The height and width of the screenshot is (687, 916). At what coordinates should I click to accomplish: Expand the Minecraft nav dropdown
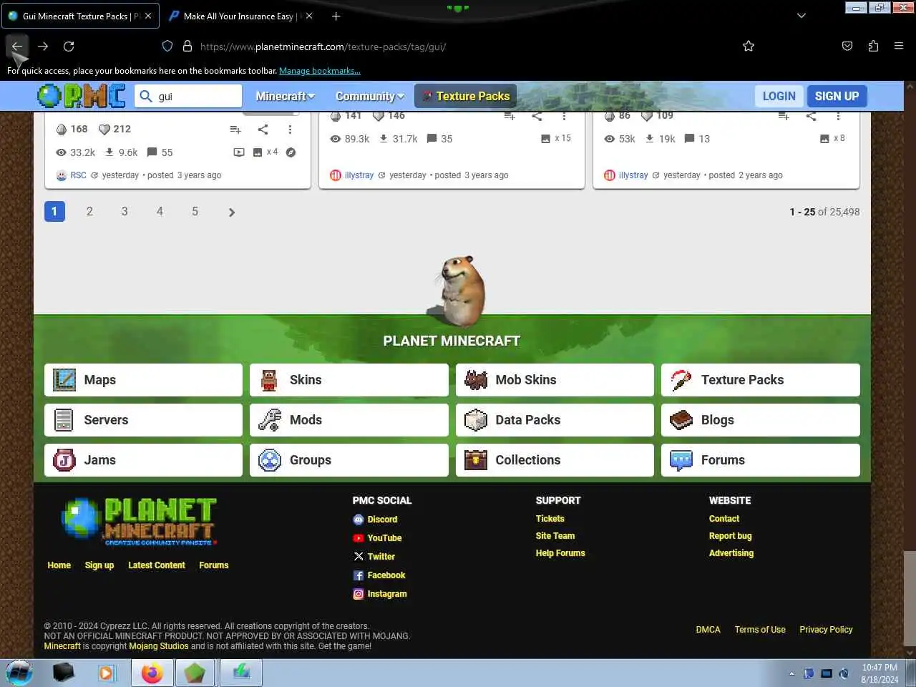pos(285,96)
